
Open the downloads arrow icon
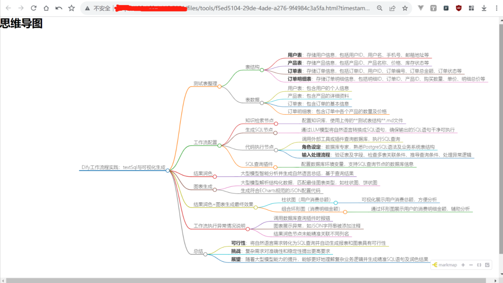pyautogui.click(x=484, y=8)
